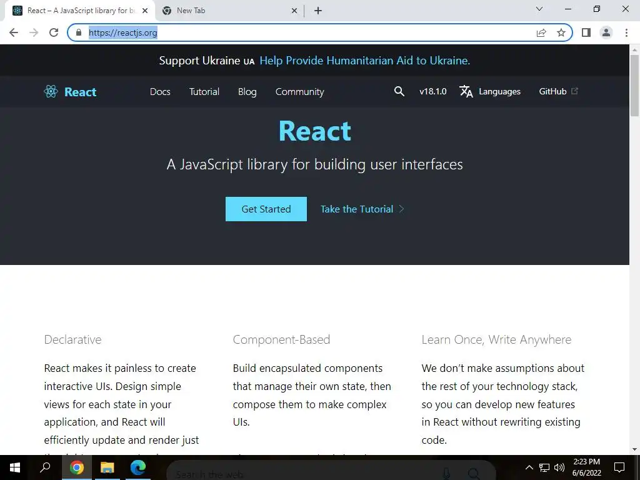Open the Chrome side panel icon
640x480 pixels.
(x=586, y=32)
